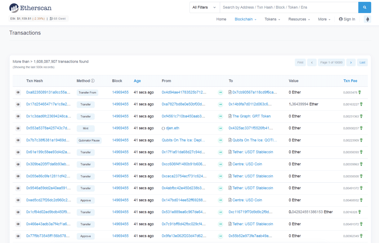Toggle eye preview for the Mint transaction row
The image size is (379, 243).
pos(18,128)
